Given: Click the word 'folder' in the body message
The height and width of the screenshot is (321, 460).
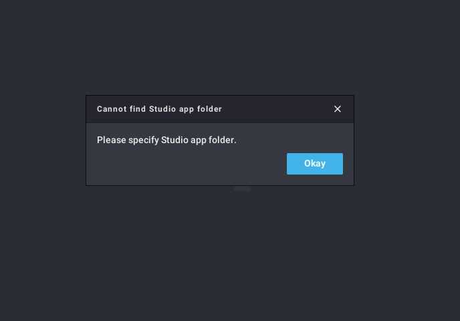Looking at the screenshot, I should (223, 140).
